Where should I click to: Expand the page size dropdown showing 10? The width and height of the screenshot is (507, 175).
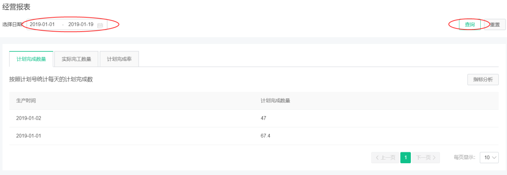click(489, 157)
